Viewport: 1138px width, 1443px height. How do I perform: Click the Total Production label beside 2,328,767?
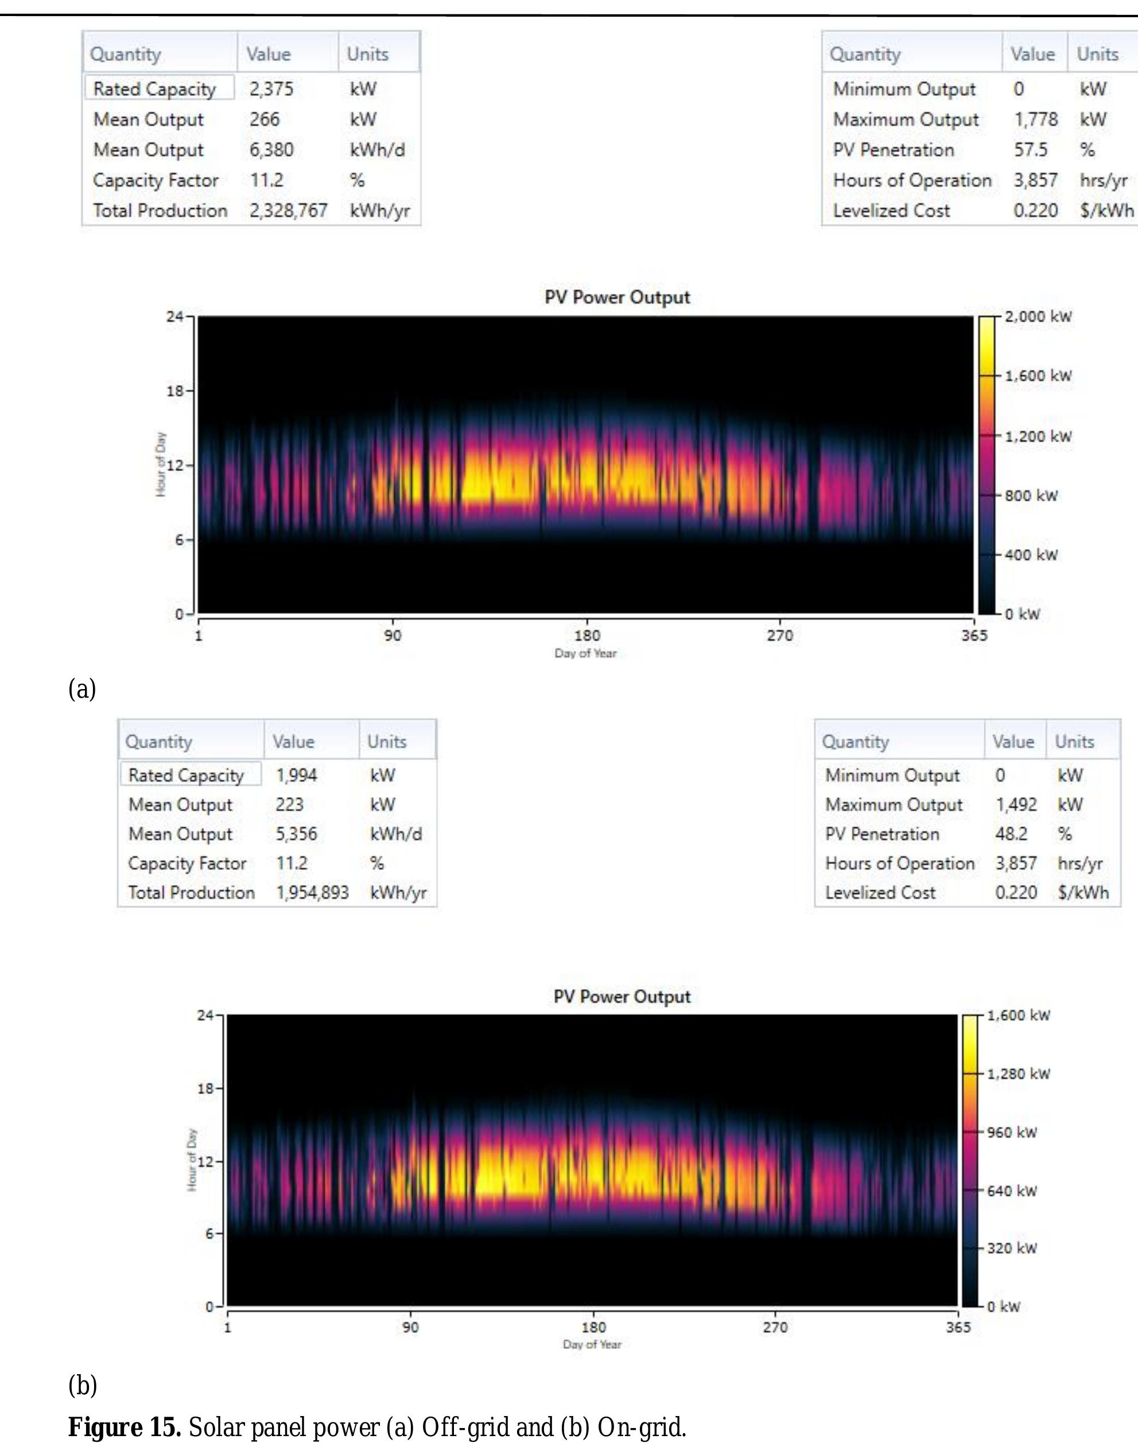click(x=160, y=211)
